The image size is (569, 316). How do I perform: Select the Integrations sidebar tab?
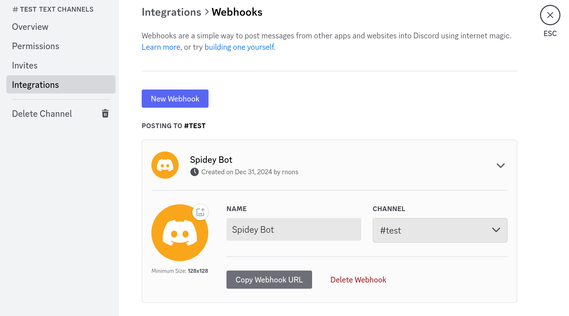point(61,84)
